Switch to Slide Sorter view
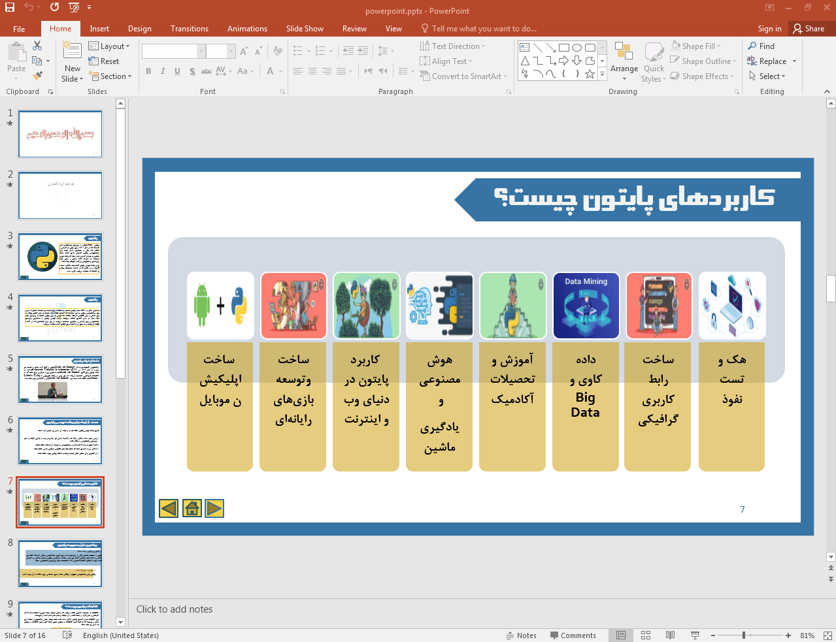836x642 pixels. point(646,635)
